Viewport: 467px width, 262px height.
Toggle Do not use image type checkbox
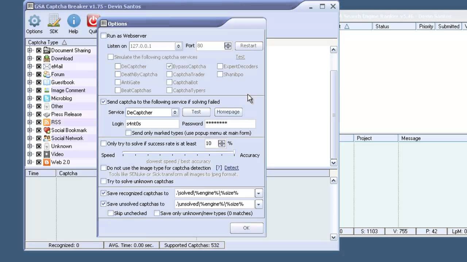(104, 168)
